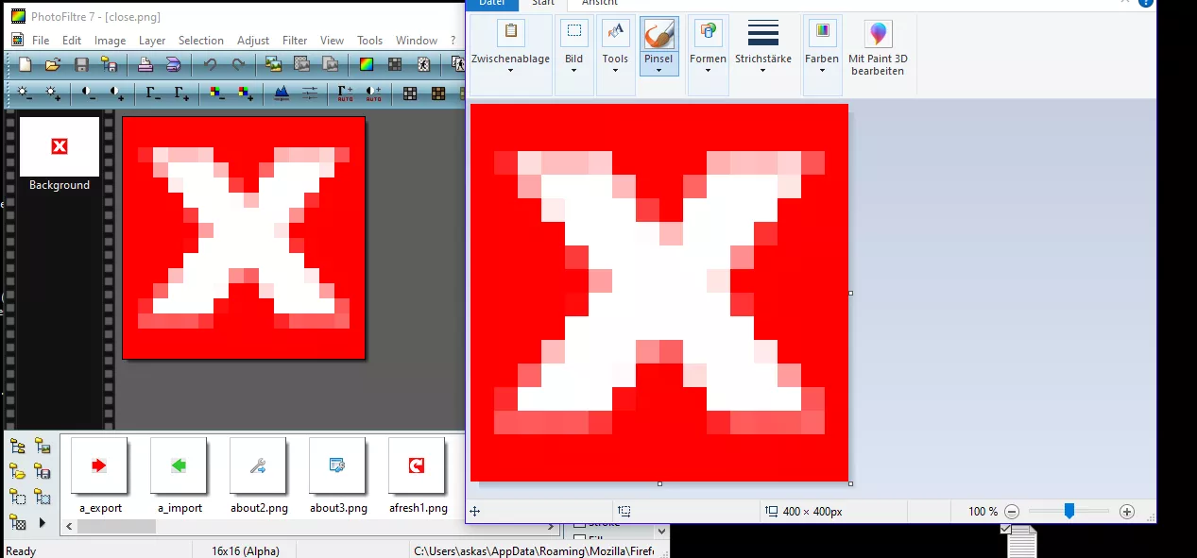The height and width of the screenshot is (558, 1197).
Task: Toggle the Stroke checkbox
Action: [x=580, y=523]
